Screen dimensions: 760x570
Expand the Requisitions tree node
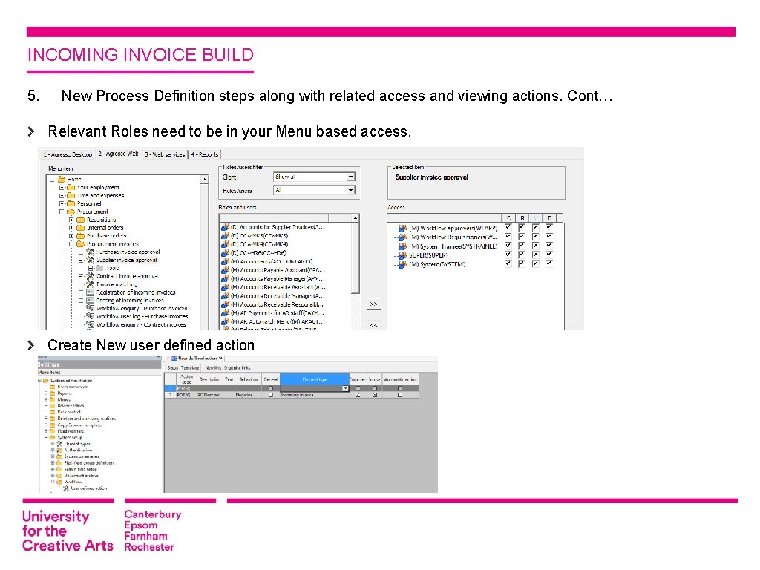tap(70, 219)
